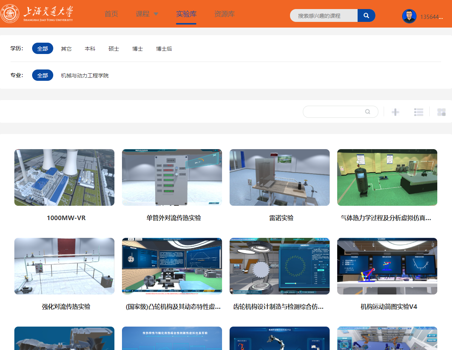The image size is (452, 350).
Task: Select 全部 under the 专业 filter
Action: click(42, 75)
